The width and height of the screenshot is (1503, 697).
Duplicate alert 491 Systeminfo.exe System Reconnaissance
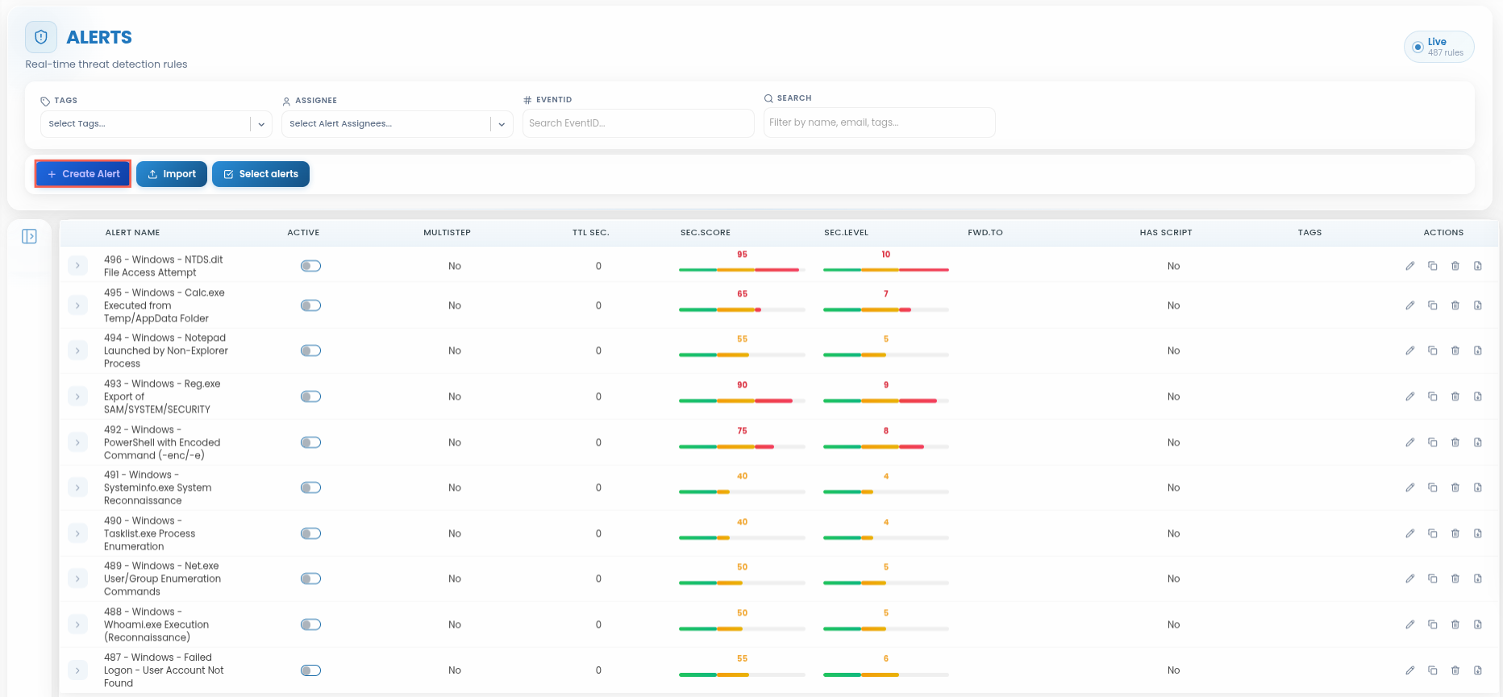(x=1433, y=487)
